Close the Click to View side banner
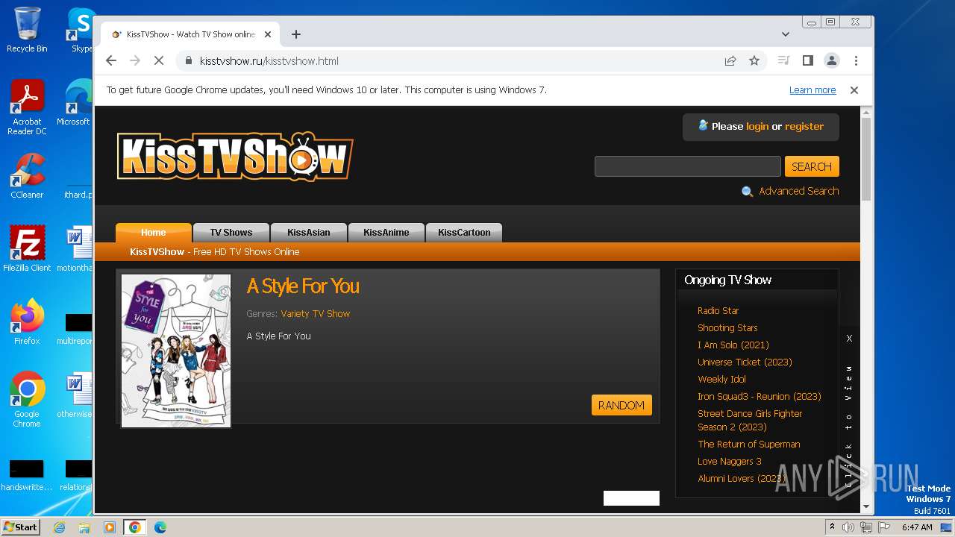Image resolution: width=955 pixels, height=537 pixels. pyautogui.click(x=849, y=338)
